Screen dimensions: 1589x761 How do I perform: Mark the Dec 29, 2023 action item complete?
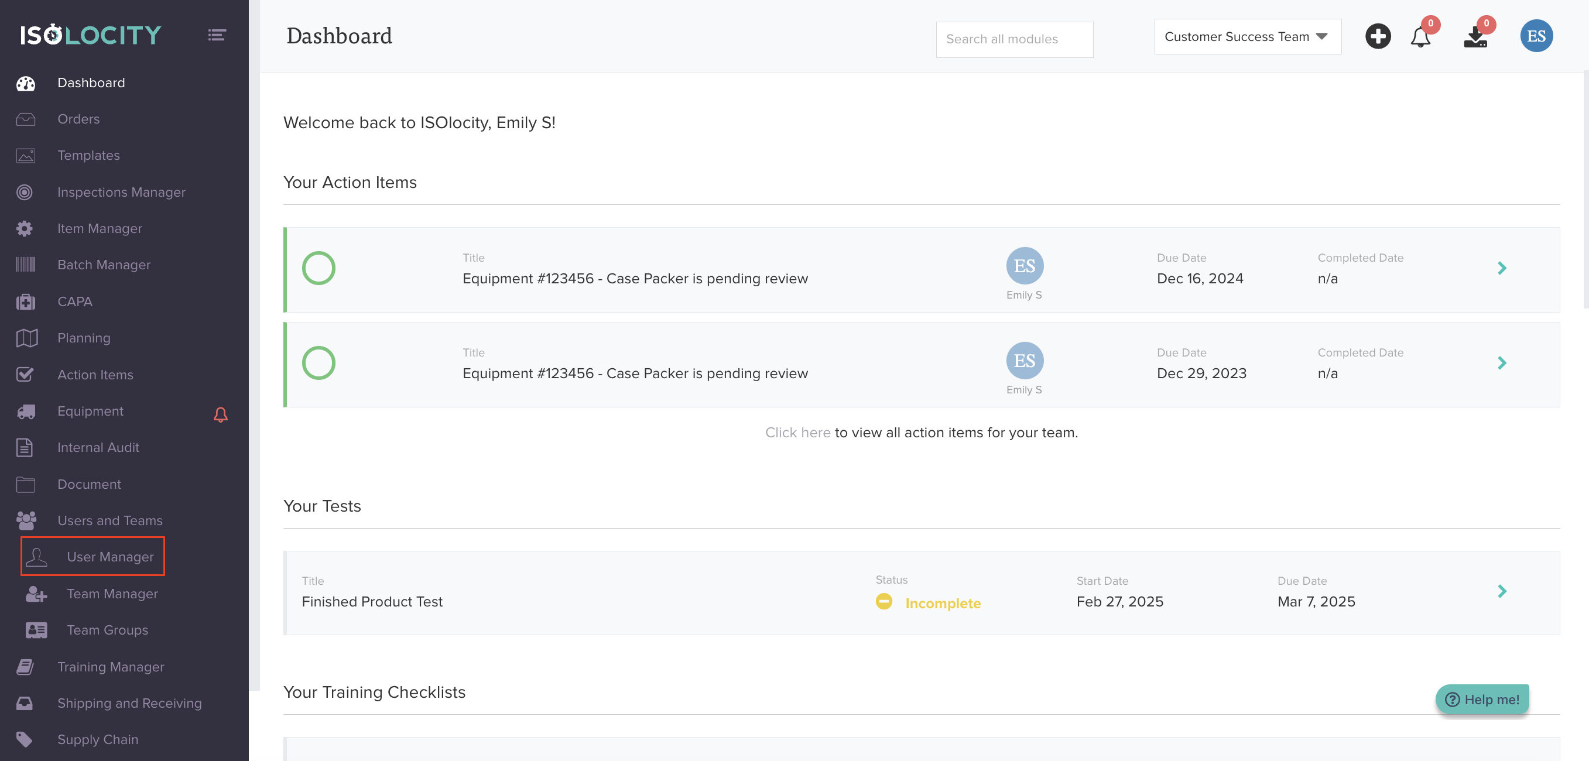click(319, 362)
